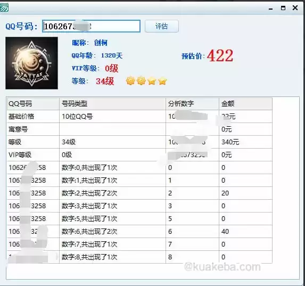
Task: Click the last star level icon
Action: coord(162,81)
